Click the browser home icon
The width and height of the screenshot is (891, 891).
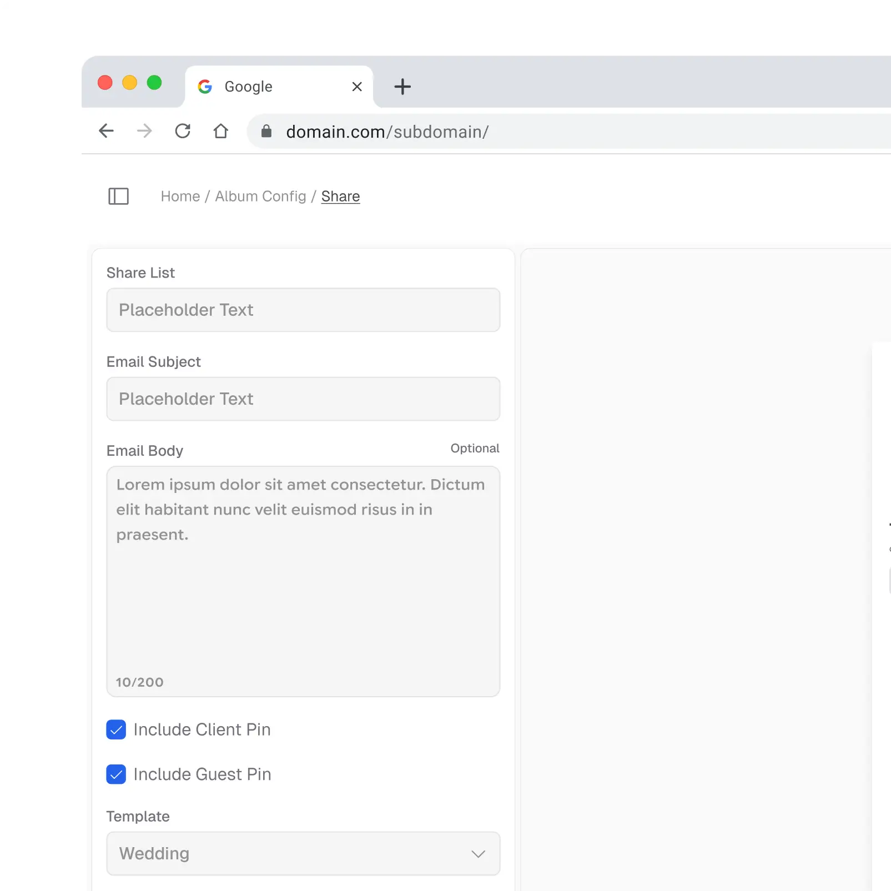click(x=220, y=131)
